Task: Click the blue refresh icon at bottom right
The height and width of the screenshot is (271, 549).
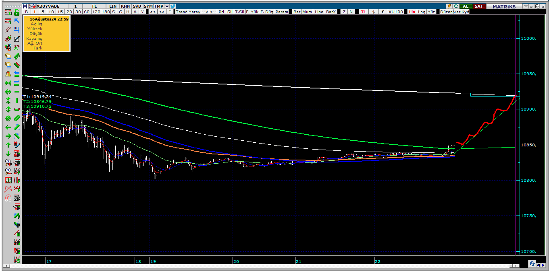Action: (532, 264)
